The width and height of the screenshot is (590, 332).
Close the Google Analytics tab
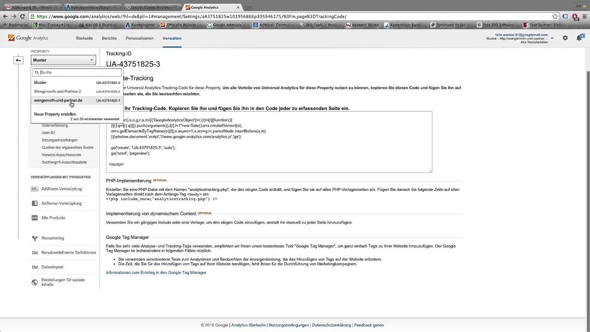point(238,7)
